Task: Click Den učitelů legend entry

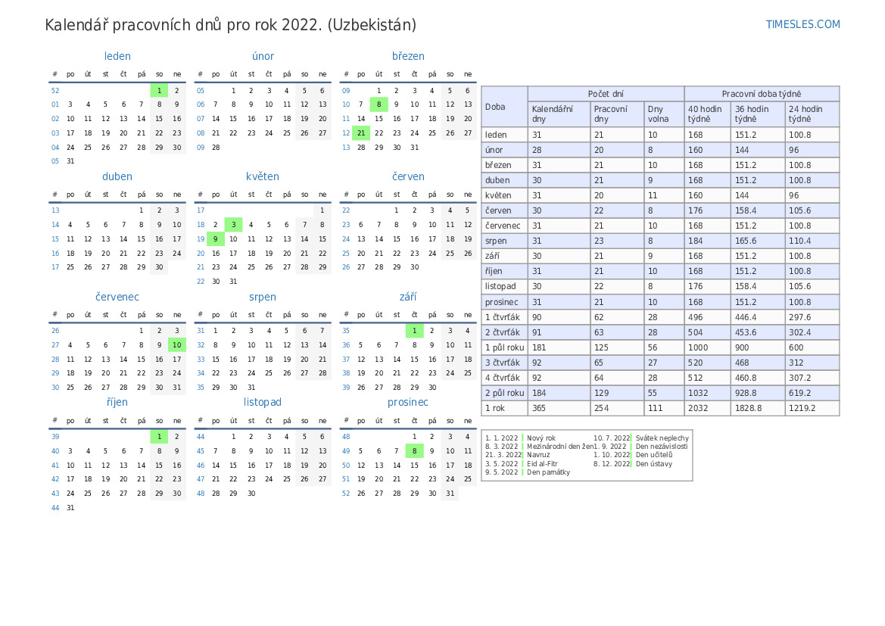Action: 653,455
